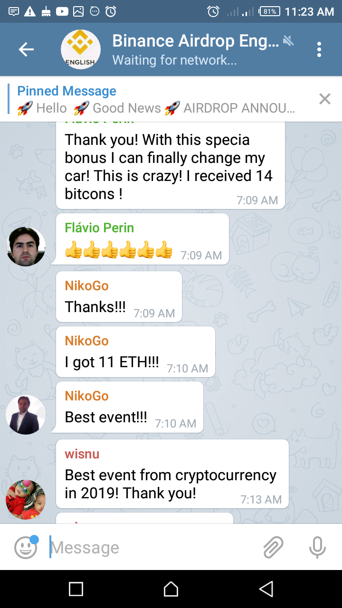Tap the microphone voice message icon
342x608 pixels.
point(317,547)
